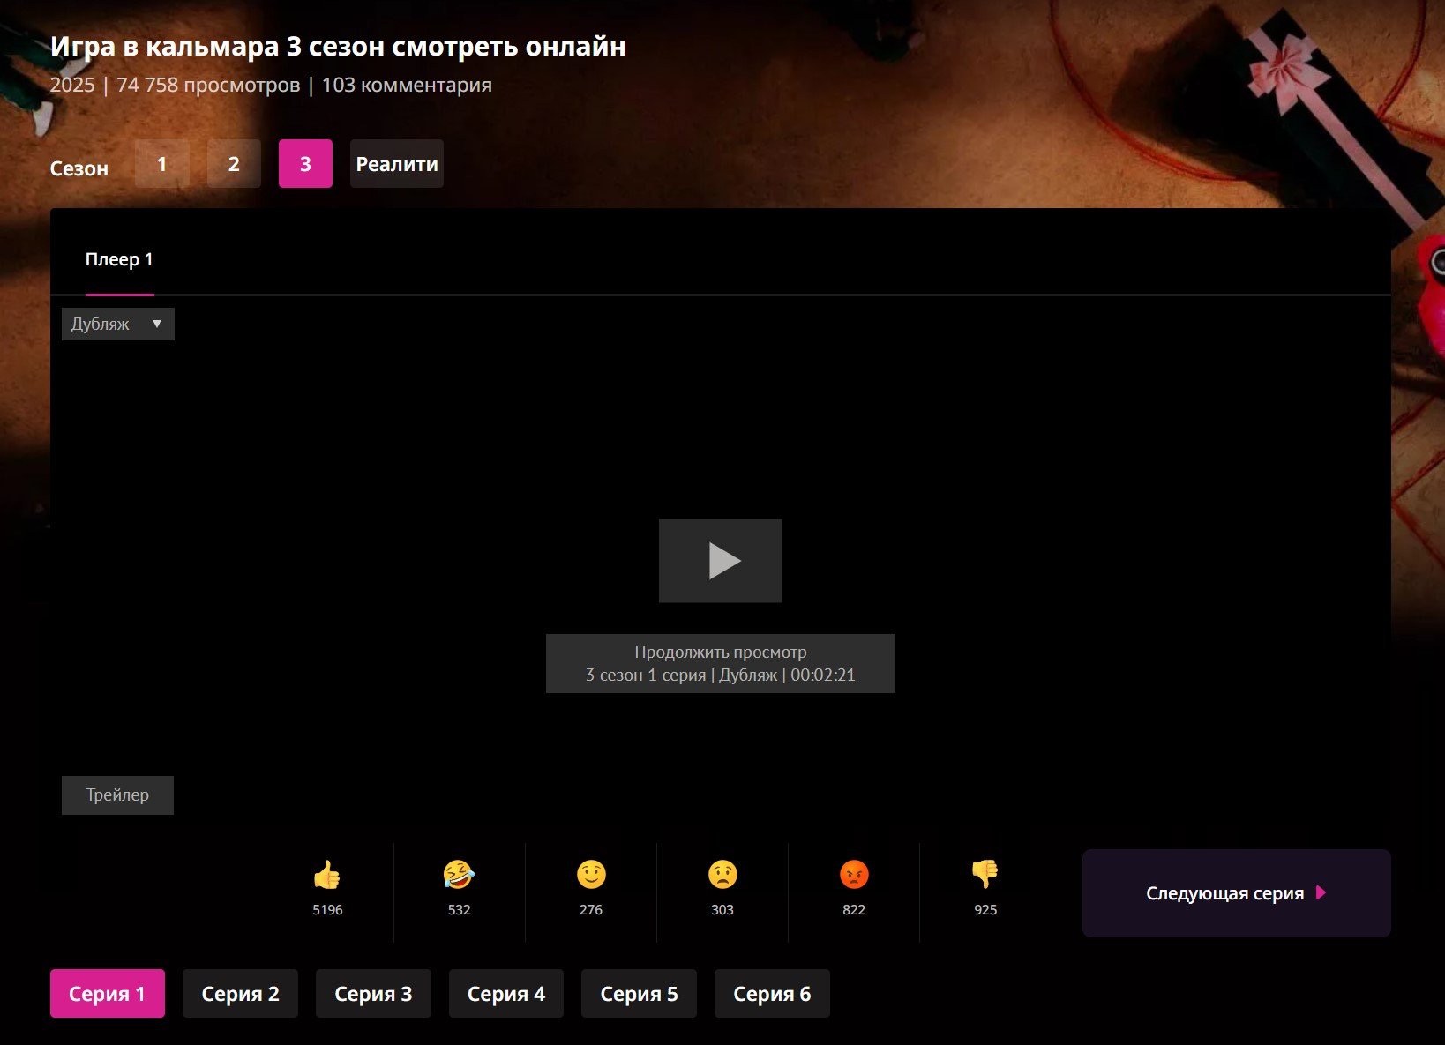Click the smiling face reaction
Viewport: 1445px width, 1045px height.
pyautogui.click(x=591, y=875)
